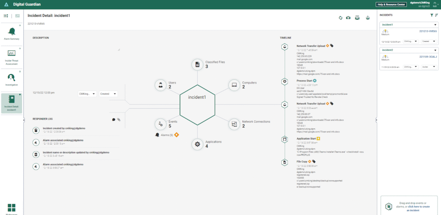
Task: Click the attachment paperclip in Responder Log
Action: point(118,119)
